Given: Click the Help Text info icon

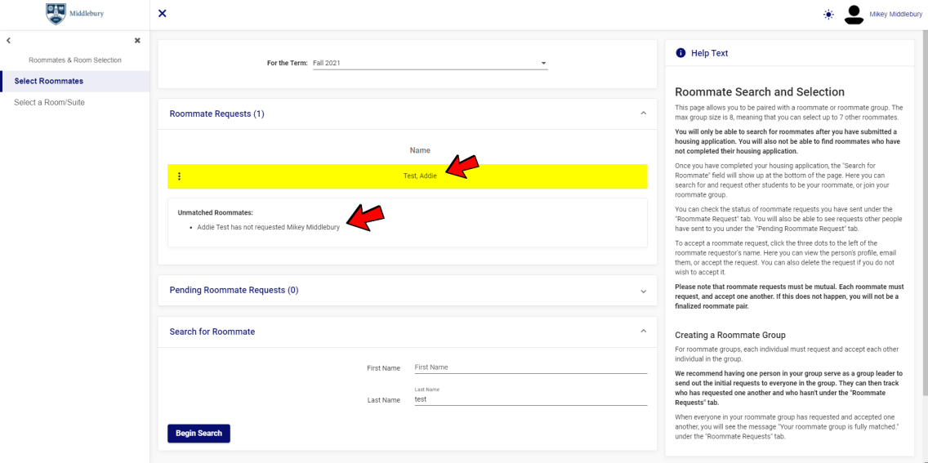Looking at the screenshot, I should point(680,53).
